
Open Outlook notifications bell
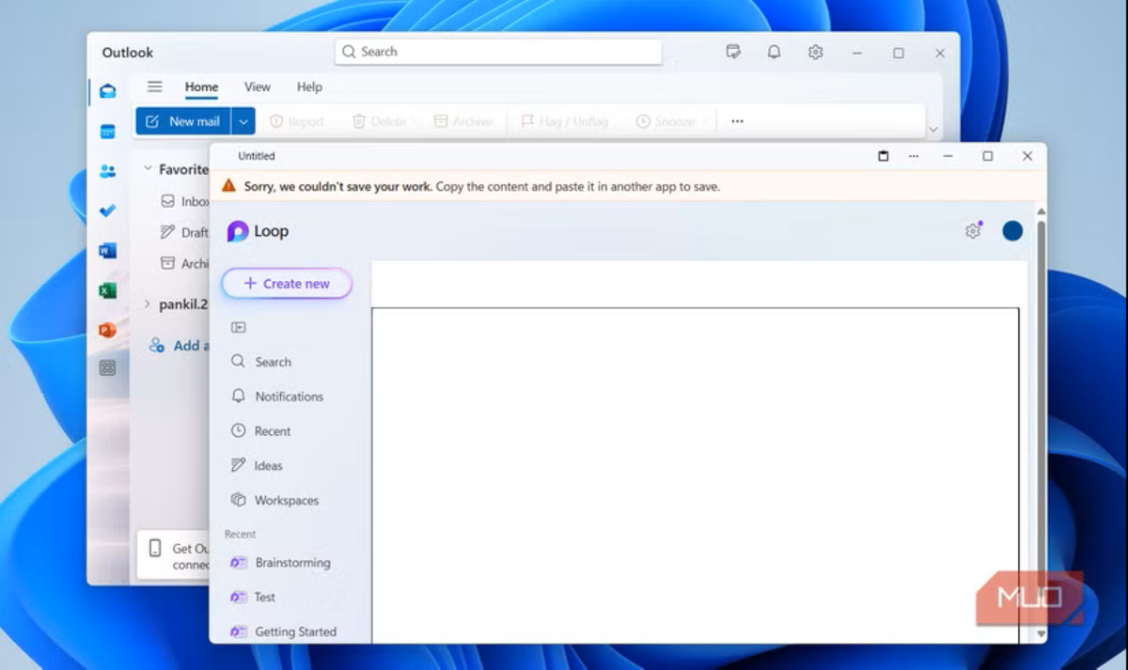coord(774,53)
